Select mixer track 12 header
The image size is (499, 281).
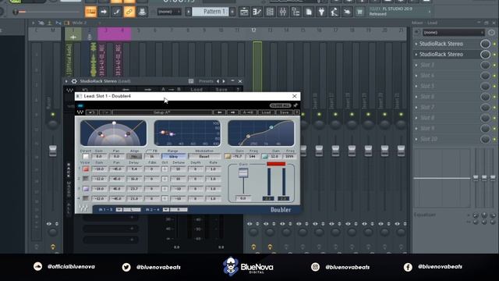click(253, 30)
